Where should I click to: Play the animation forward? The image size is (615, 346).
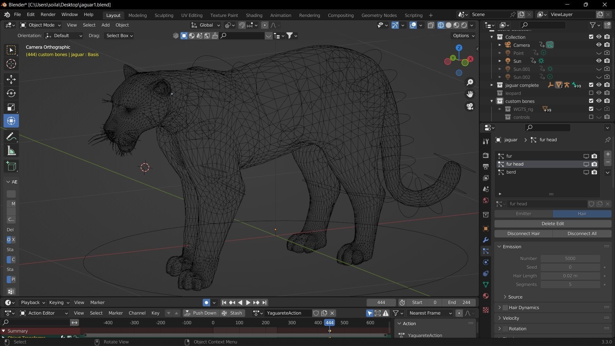tap(248, 303)
